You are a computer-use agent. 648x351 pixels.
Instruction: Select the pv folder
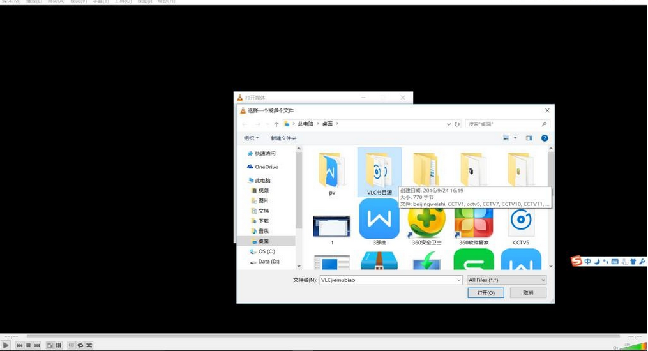(x=332, y=174)
